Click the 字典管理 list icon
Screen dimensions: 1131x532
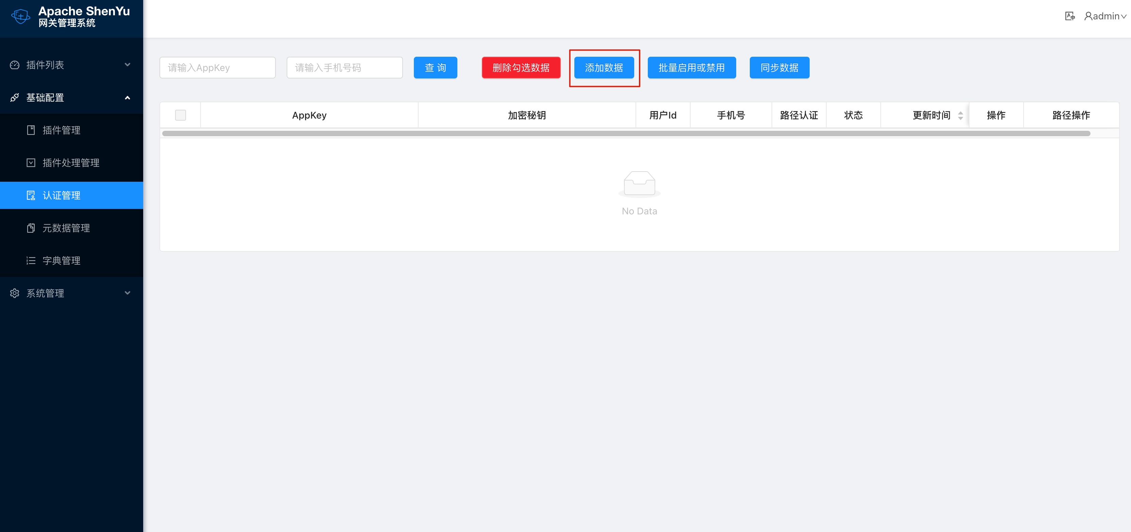click(x=31, y=261)
